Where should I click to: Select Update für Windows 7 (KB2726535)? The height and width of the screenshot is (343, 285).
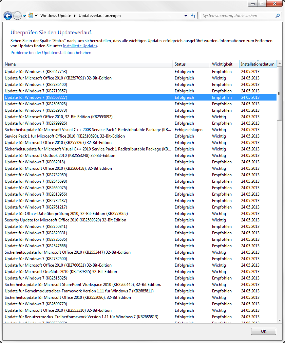(x=140, y=239)
